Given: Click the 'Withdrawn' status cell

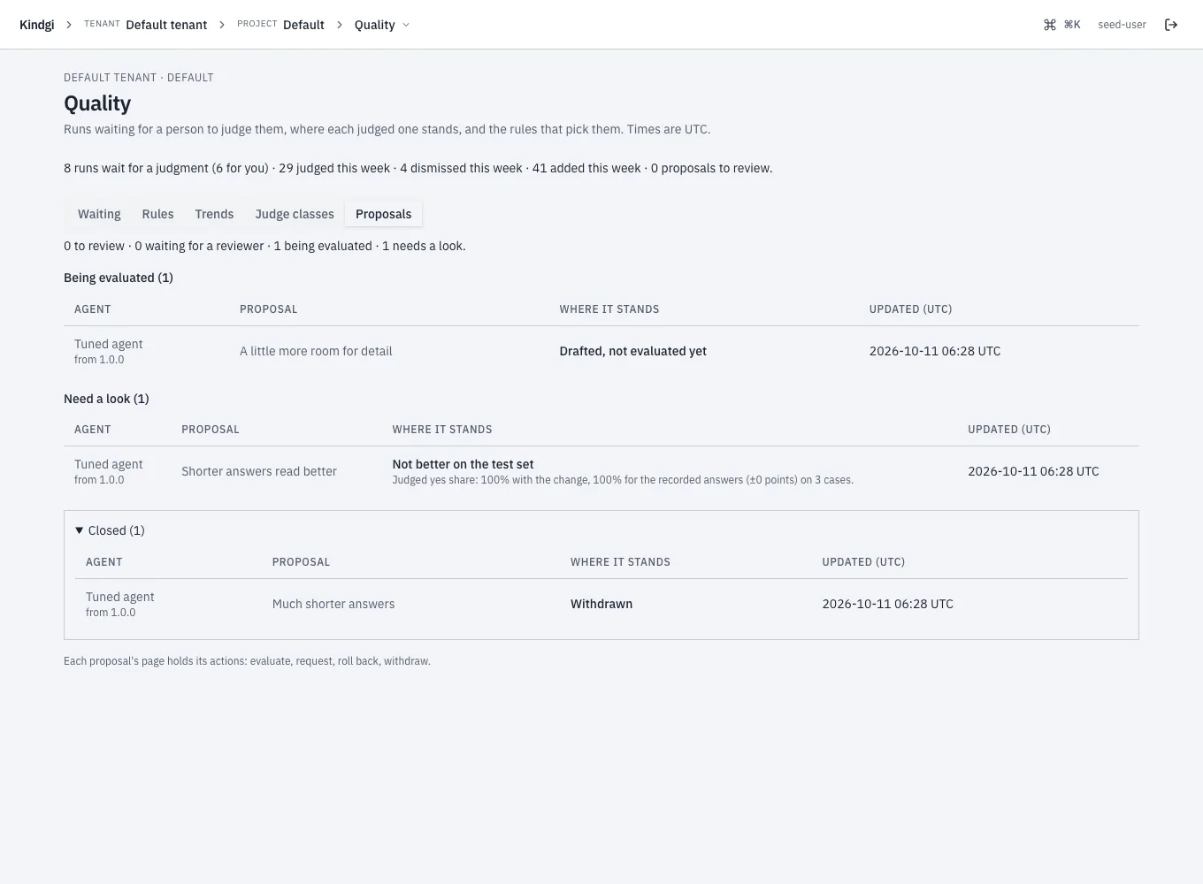Looking at the screenshot, I should click(601, 604).
